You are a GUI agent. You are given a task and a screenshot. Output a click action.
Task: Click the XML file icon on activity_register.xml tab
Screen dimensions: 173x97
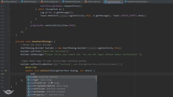(42, 2)
